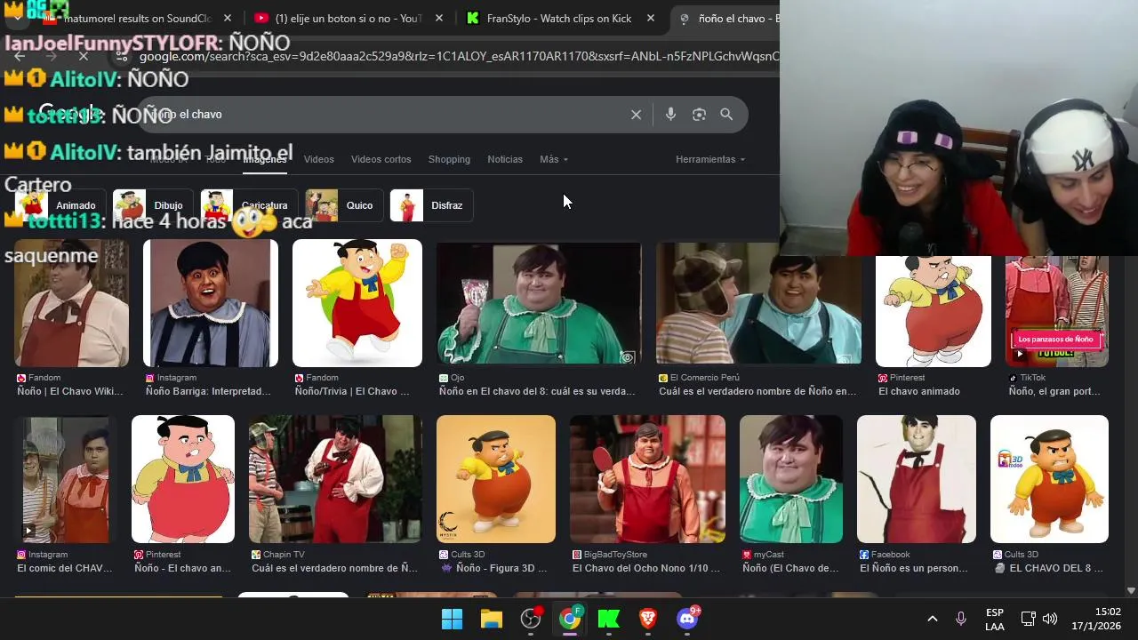The width and height of the screenshot is (1138, 640).
Task: Start voice search with microphone icon
Action: 670,115
